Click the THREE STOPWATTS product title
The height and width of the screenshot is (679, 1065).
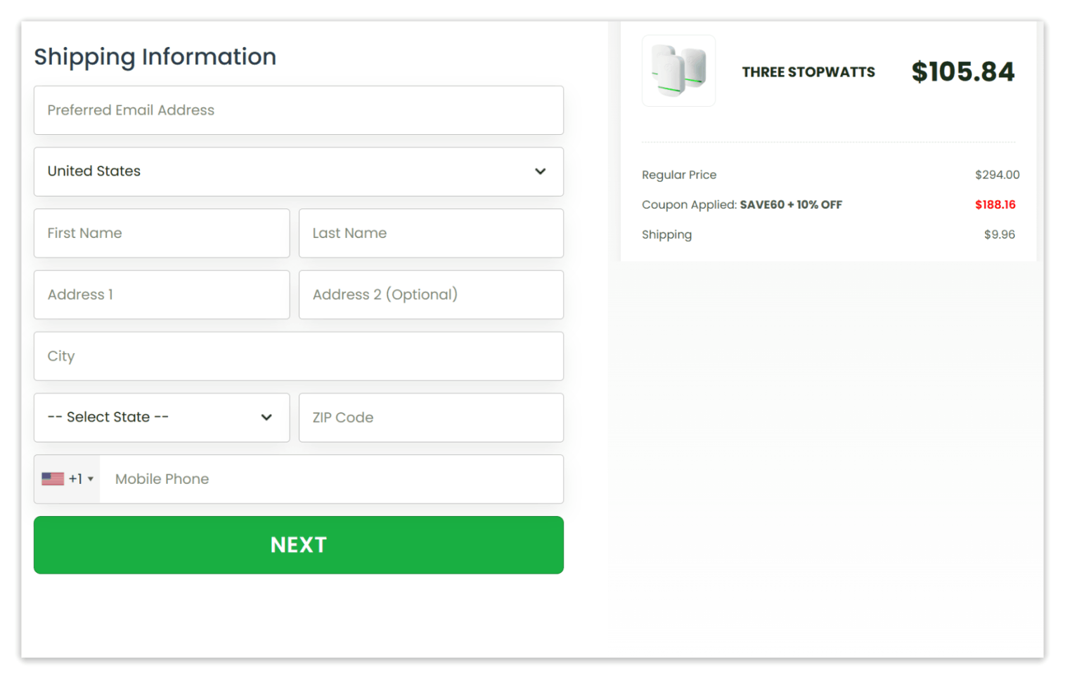(x=808, y=72)
